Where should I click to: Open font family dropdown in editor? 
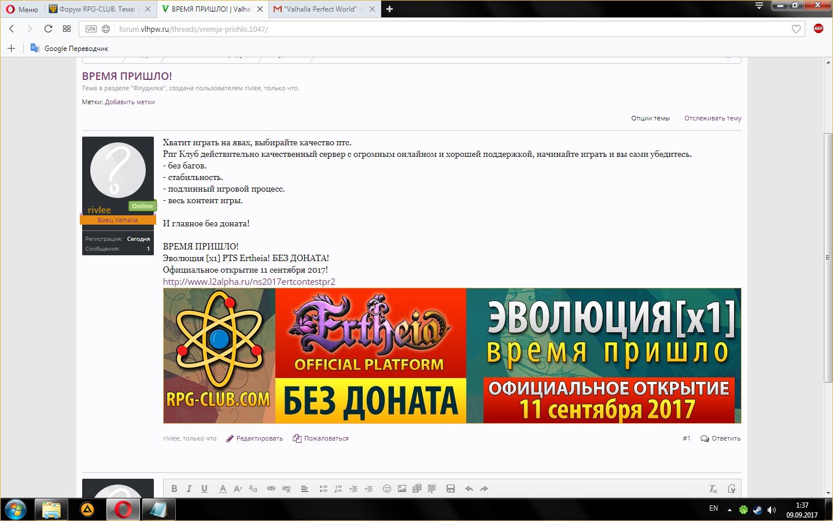click(x=253, y=489)
